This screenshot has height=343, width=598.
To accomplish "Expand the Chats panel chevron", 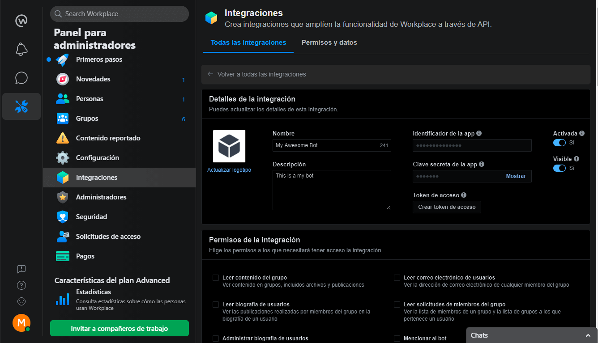I will point(588,335).
